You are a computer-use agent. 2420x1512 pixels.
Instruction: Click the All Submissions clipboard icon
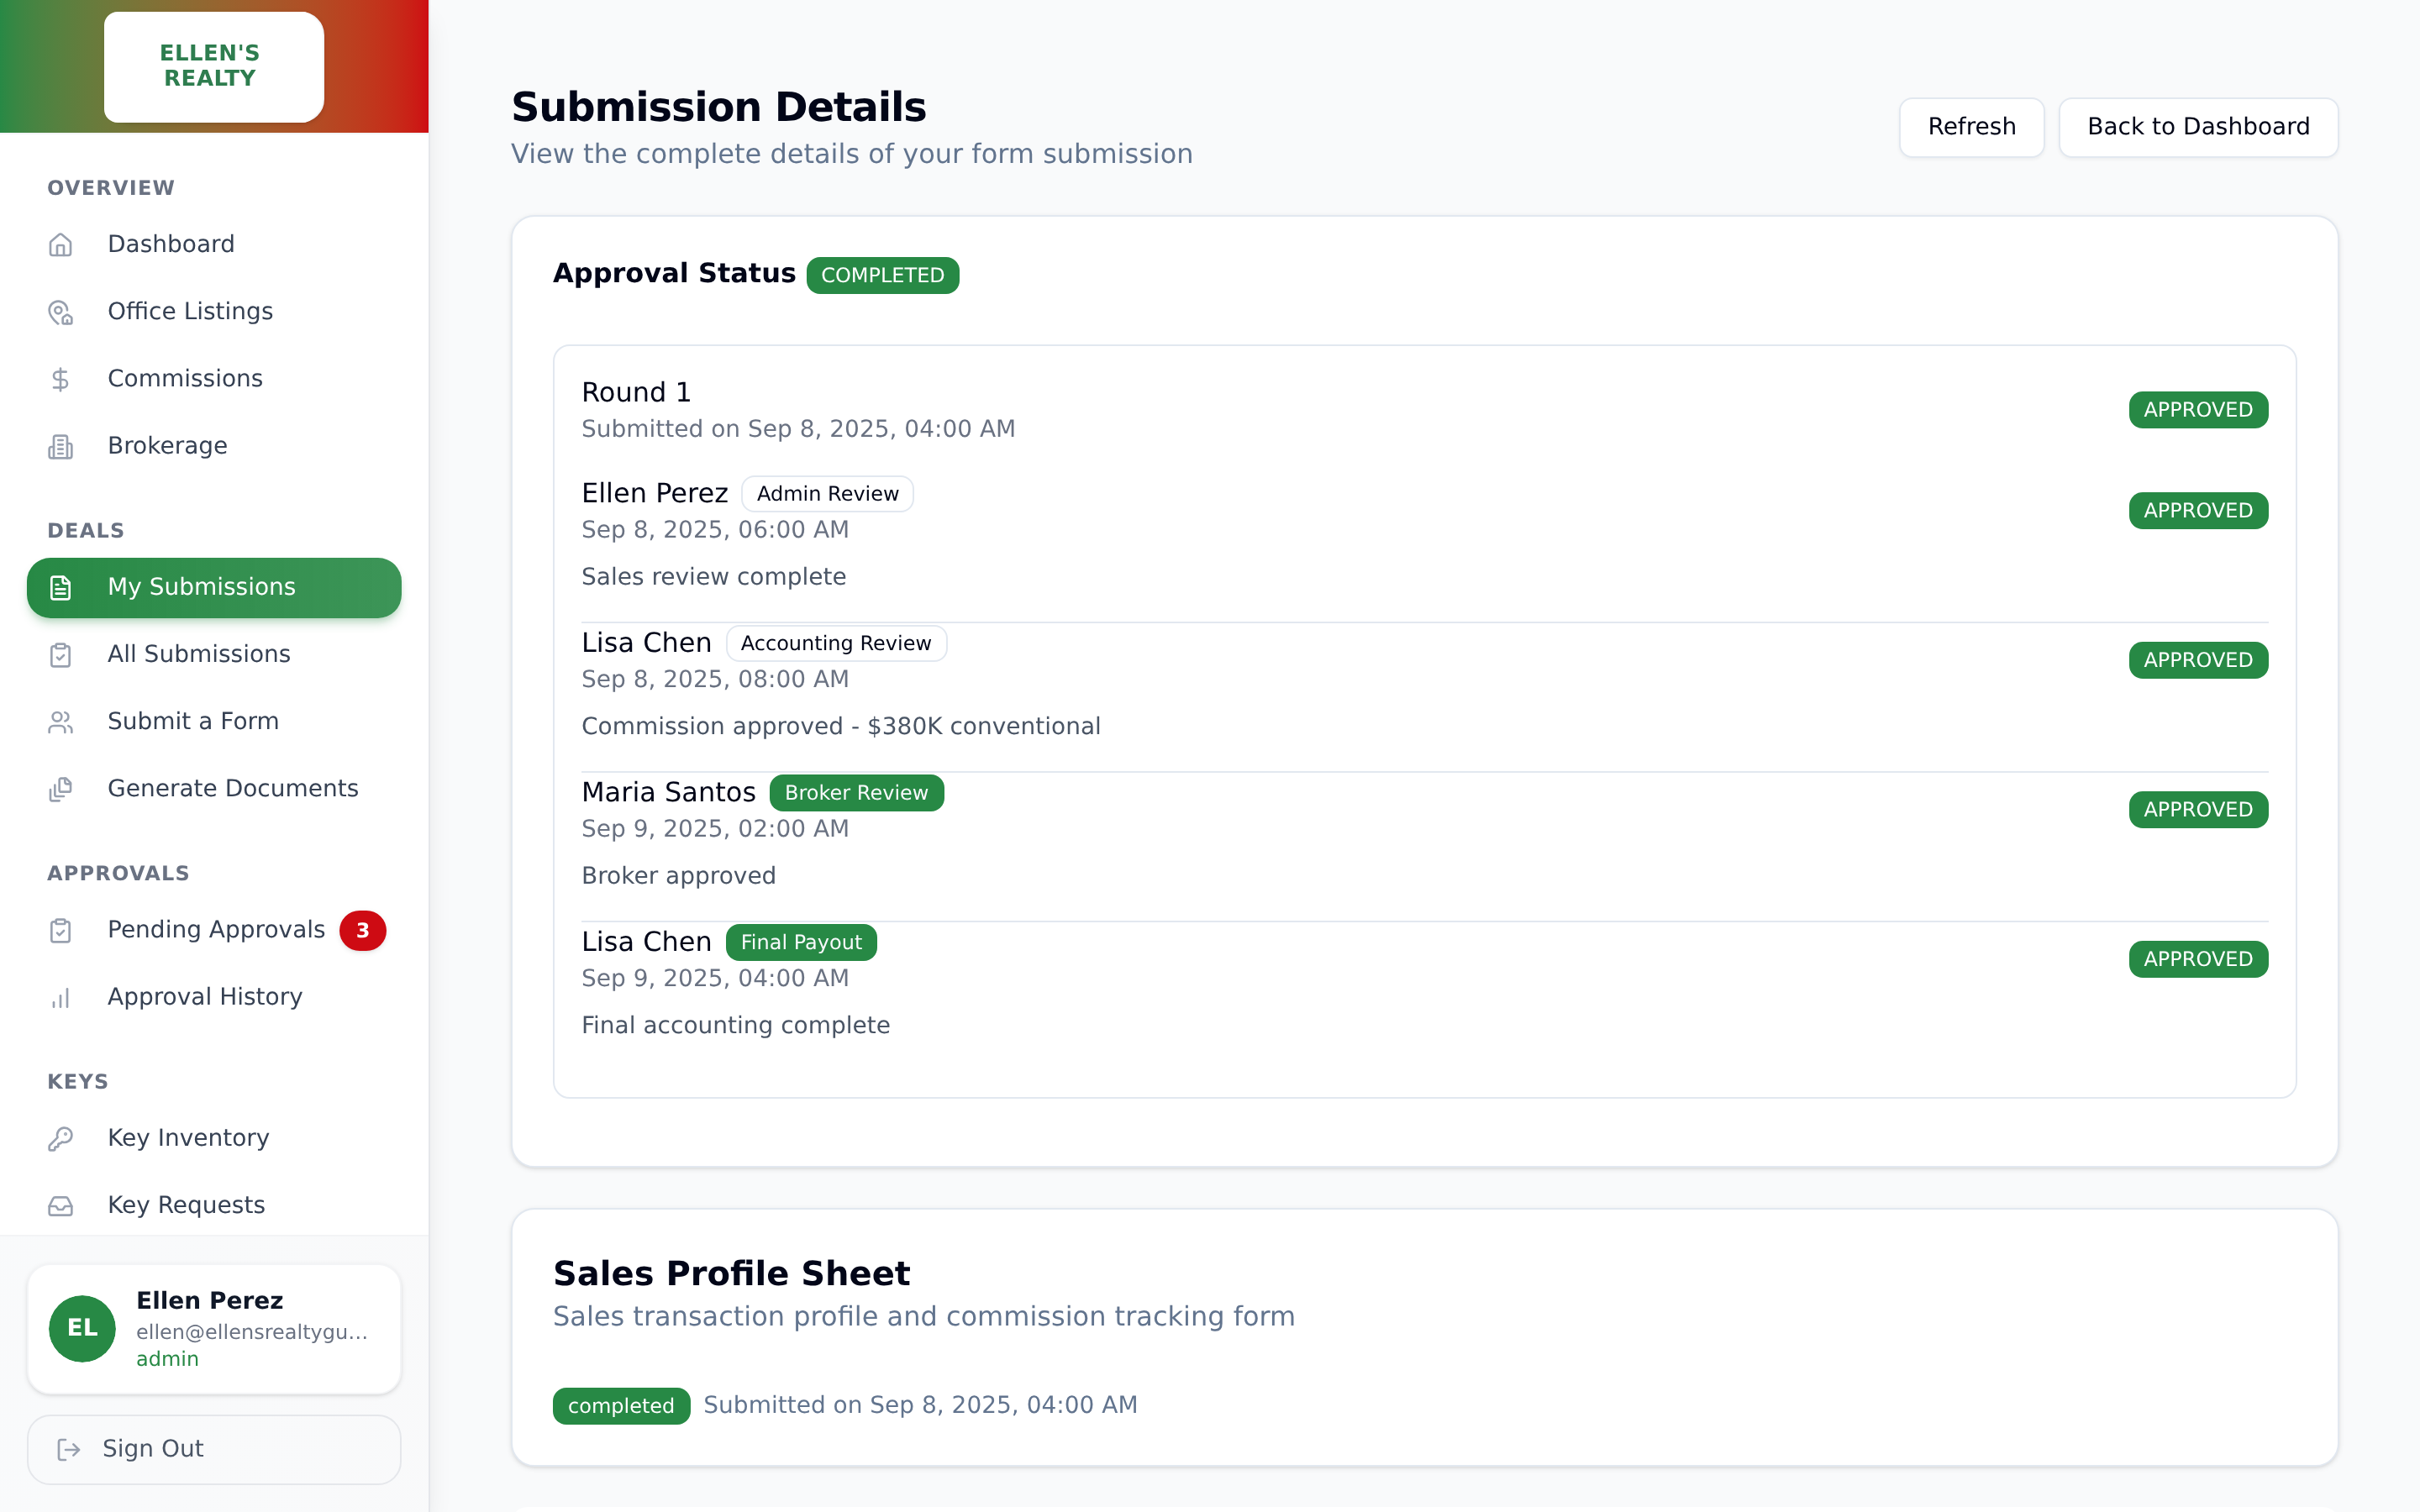[x=61, y=655]
